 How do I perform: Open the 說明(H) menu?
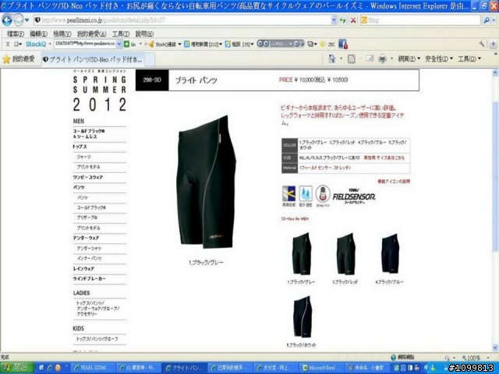tap(144, 34)
